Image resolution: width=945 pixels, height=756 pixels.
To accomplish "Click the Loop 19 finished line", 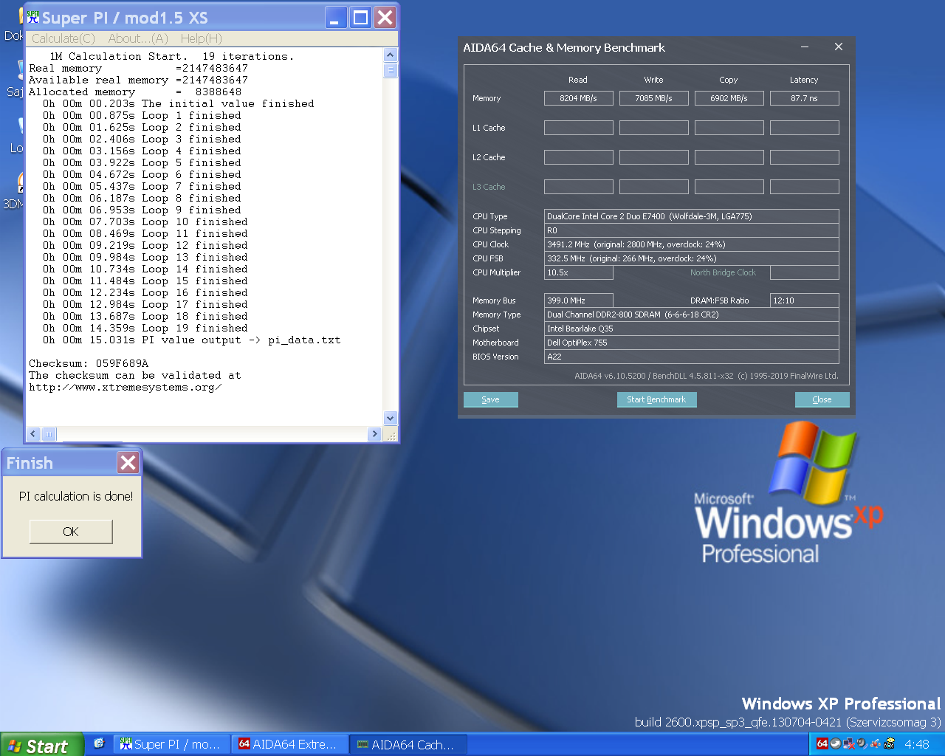I will pos(145,328).
